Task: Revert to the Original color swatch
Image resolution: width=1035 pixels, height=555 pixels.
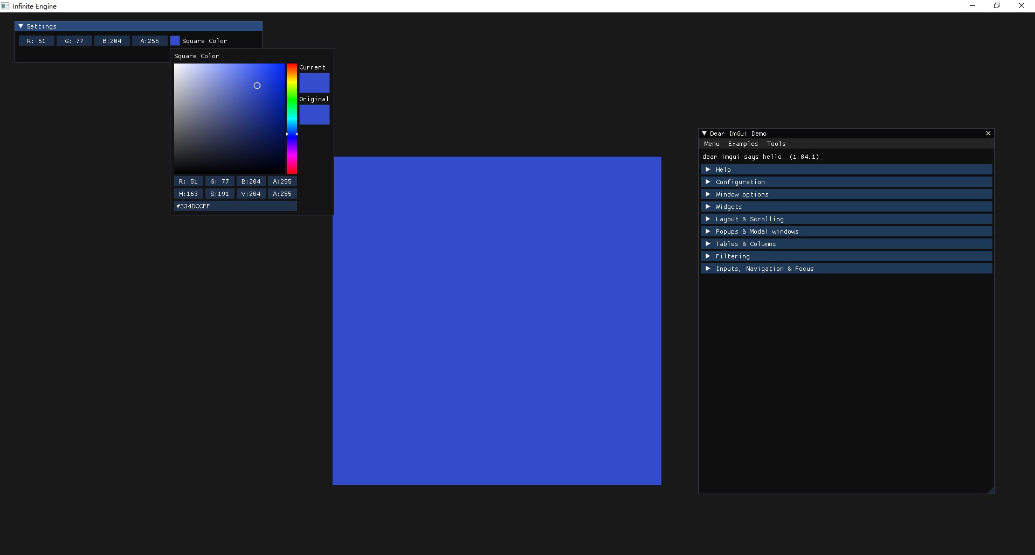Action: (314, 115)
